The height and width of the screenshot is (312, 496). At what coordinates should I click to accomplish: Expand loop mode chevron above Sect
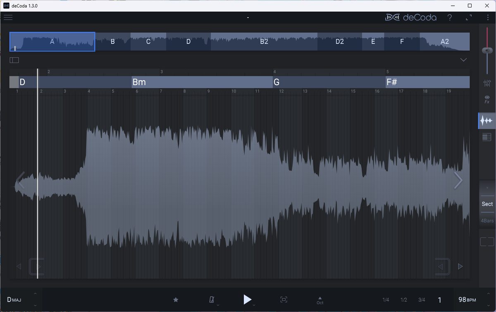487,188
